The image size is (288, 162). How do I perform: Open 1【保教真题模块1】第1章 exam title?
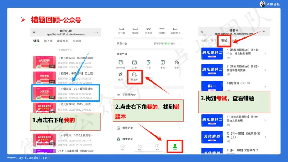242,118
